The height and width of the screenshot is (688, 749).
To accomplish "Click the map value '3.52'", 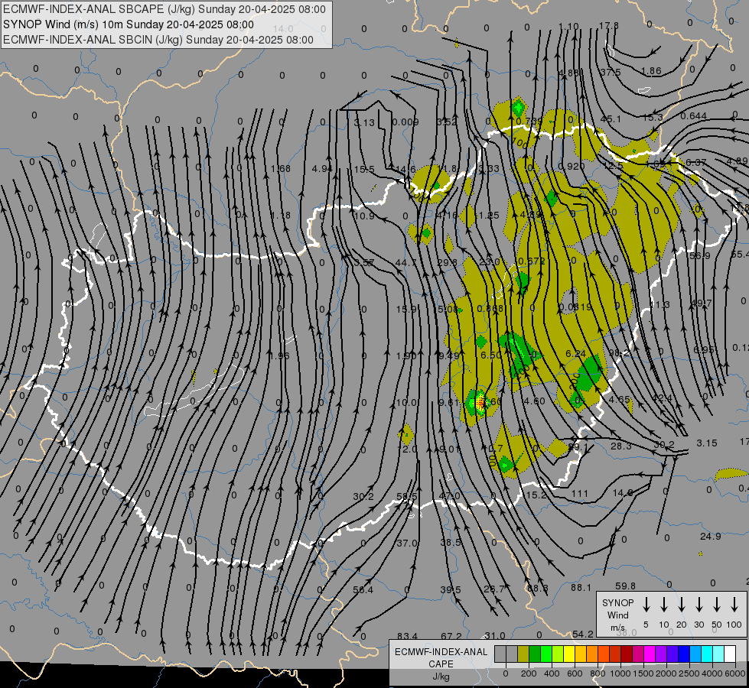I will (447, 122).
